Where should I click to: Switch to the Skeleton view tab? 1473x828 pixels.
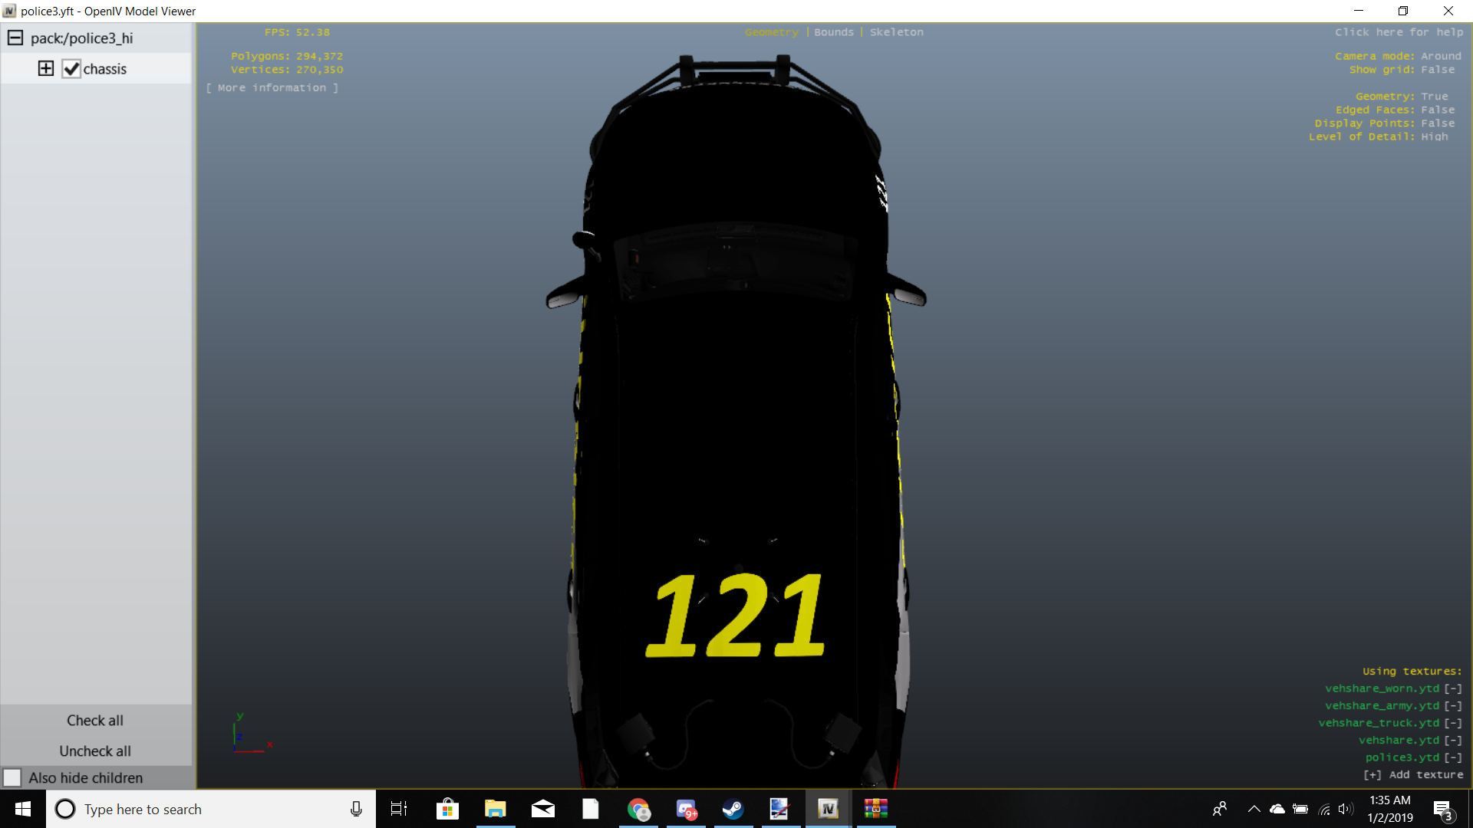(896, 32)
